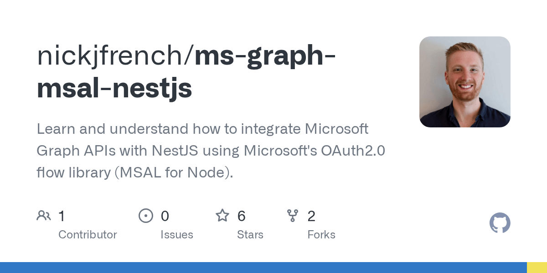The height and width of the screenshot is (273, 547).
Task: Click the yellow language bar segment
Action: pos(537,268)
